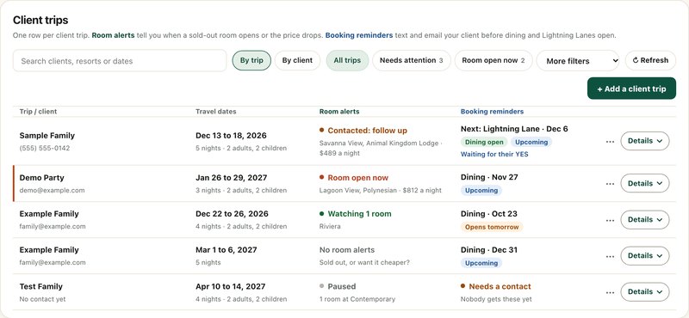689x318 pixels.
Task: Click the Dining open badge
Action: [484, 142]
